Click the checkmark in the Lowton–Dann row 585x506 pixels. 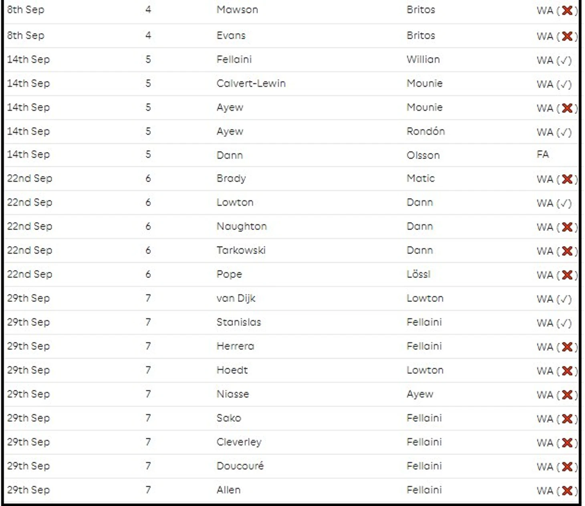pos(564,203)
